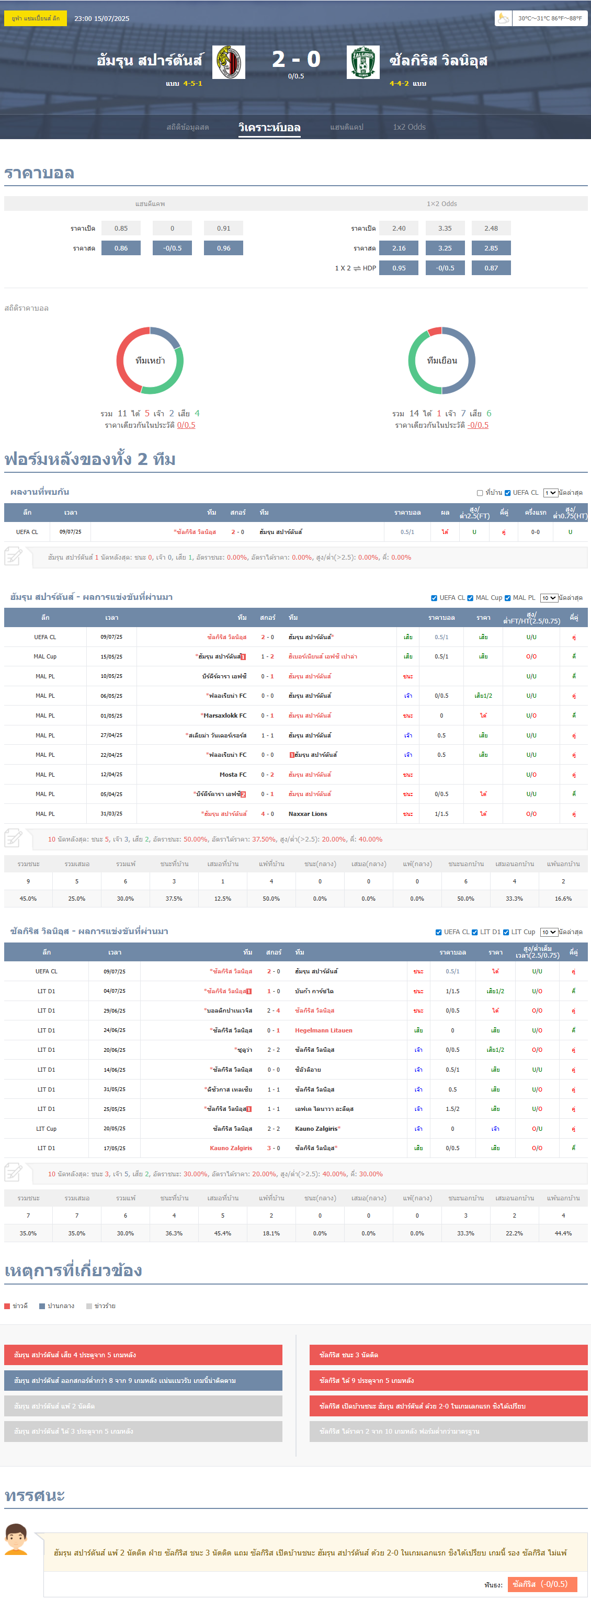Open news bar 'ฮัมรุน สปาร์ตันส์ แพ้ 2 นัดติด'
591x1601 pixels.
pos(143,1406)
